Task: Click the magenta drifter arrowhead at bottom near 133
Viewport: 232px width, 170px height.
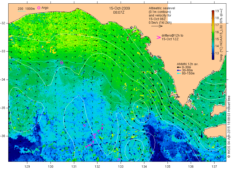Action: coord(119,159)
